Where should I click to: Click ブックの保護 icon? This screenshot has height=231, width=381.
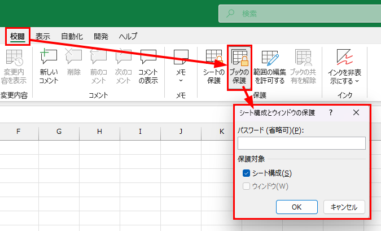click(239, 67)
